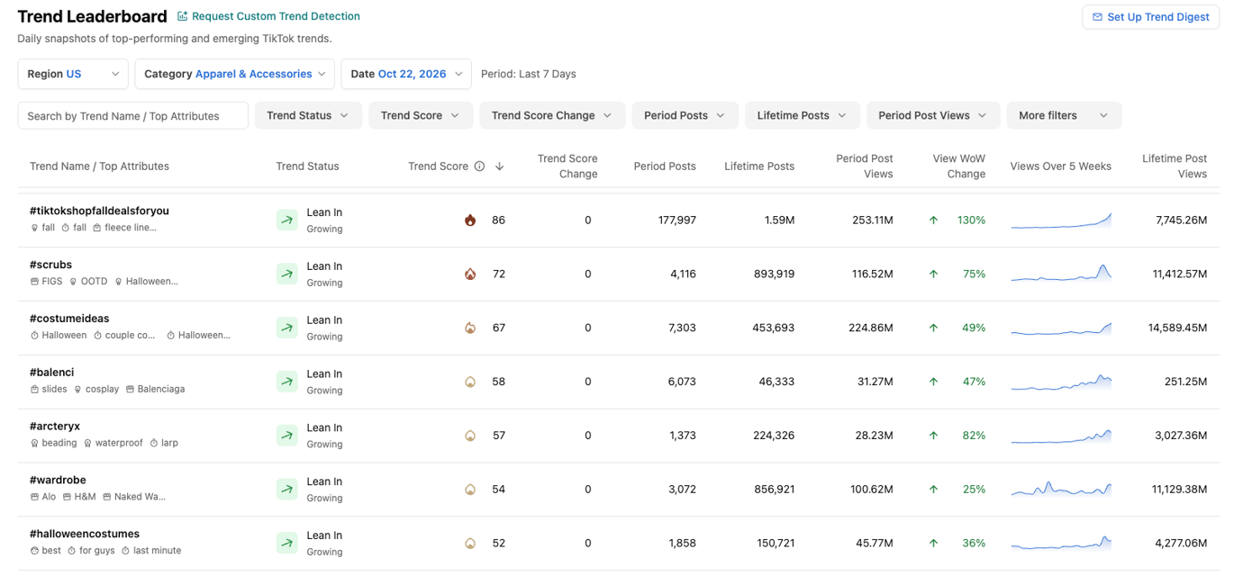Expand the Period Posts filter
Screen dimensions: 1243x576
click(685, 115)
